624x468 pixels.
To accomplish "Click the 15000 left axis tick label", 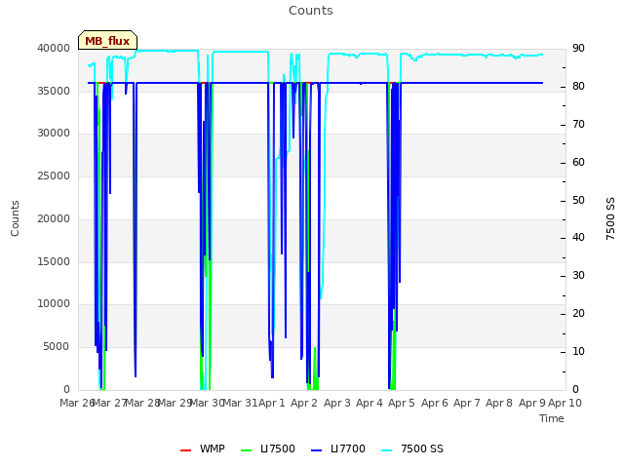I will 54,261.
